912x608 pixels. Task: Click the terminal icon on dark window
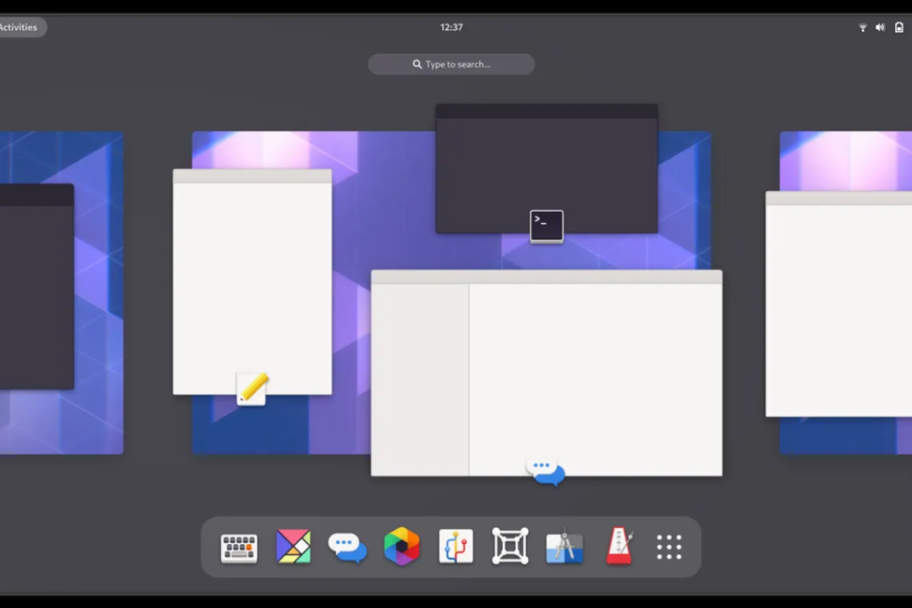546,227
